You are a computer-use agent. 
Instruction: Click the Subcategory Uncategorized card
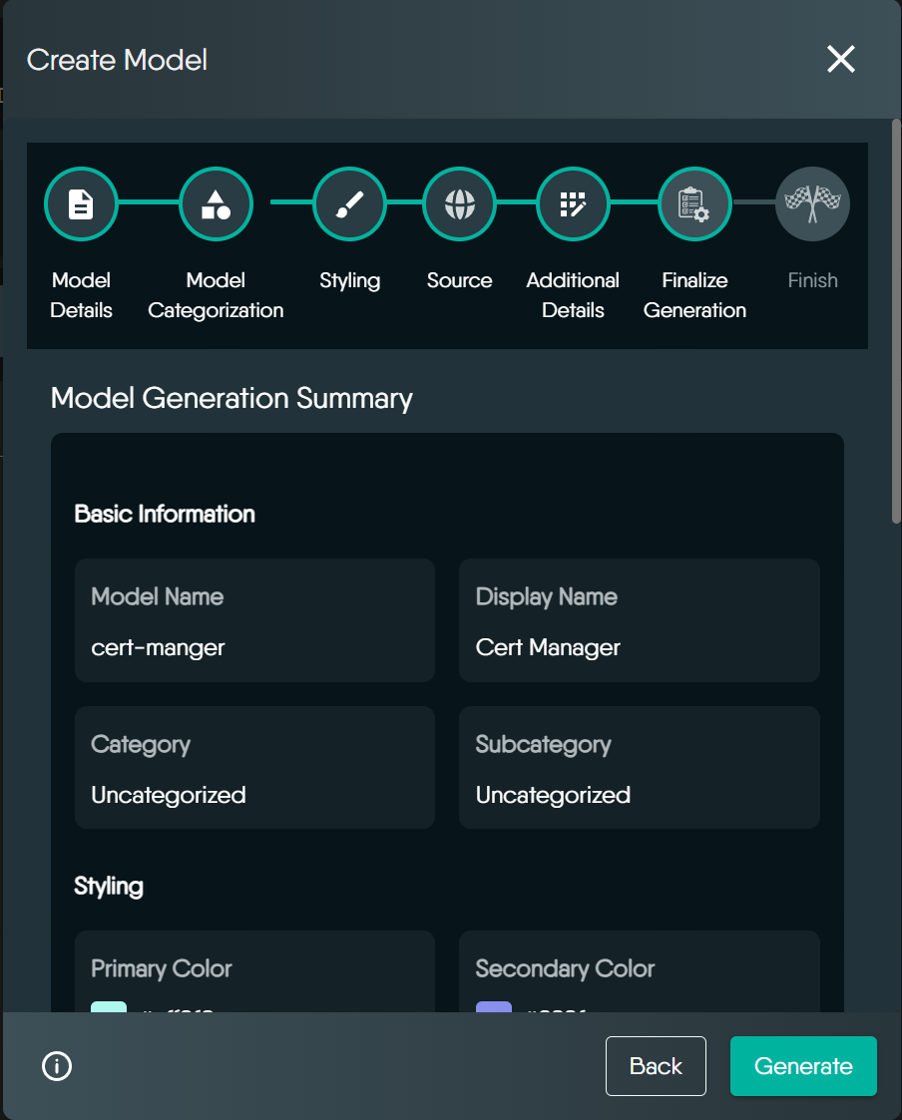[x=639, y=768]
